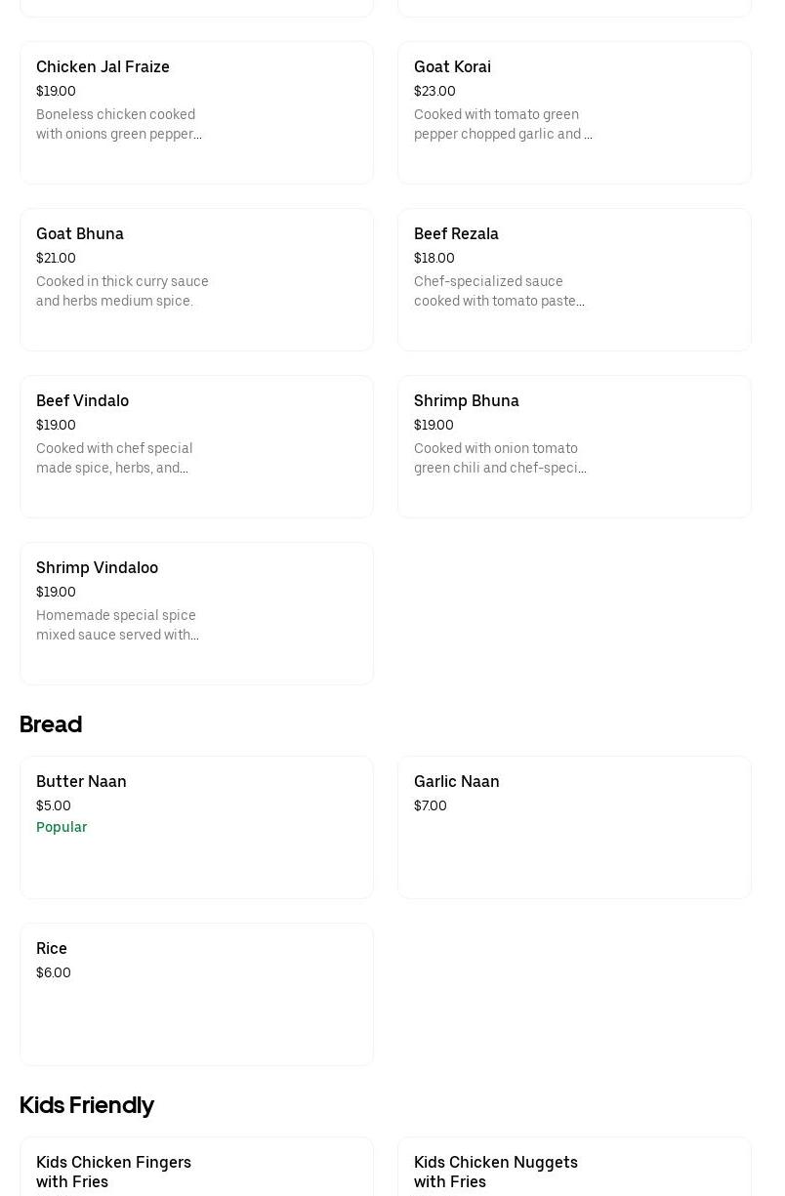The width and height of the screenshot is (785, 1196).
Task: Click the $7.00 price for Garlic Naan
Action: pyautogui.click(x=431, y=806)
